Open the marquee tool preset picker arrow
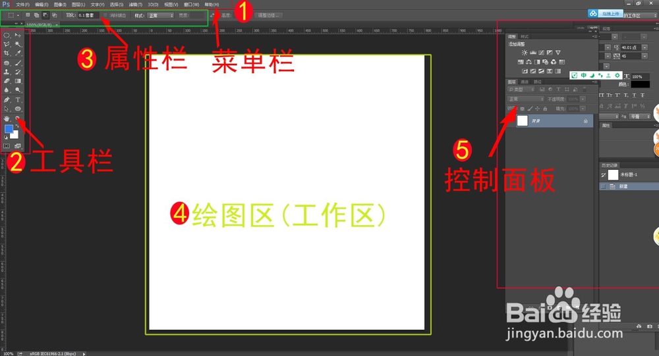The width and height of the screenshot is (659, 356). (18, 16)
